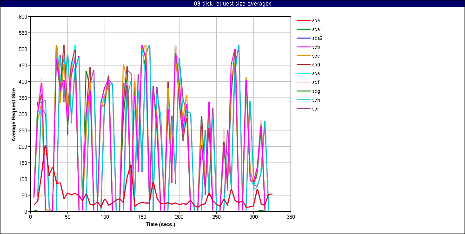Select the sdh legend entry
Screen dimensions: 465x234
pyautogui.click(x=308, y=100)
